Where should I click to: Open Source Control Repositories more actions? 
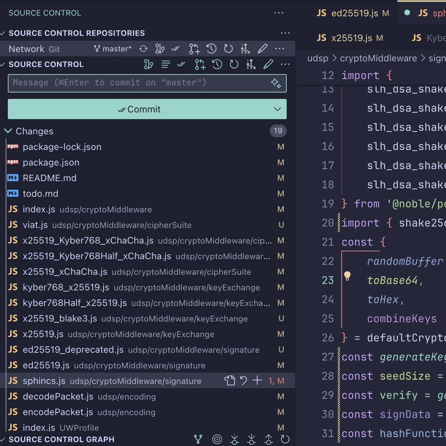(x=285, y=33)
